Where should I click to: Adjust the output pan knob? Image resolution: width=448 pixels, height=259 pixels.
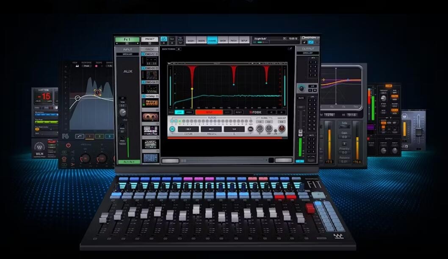(301, 88)
